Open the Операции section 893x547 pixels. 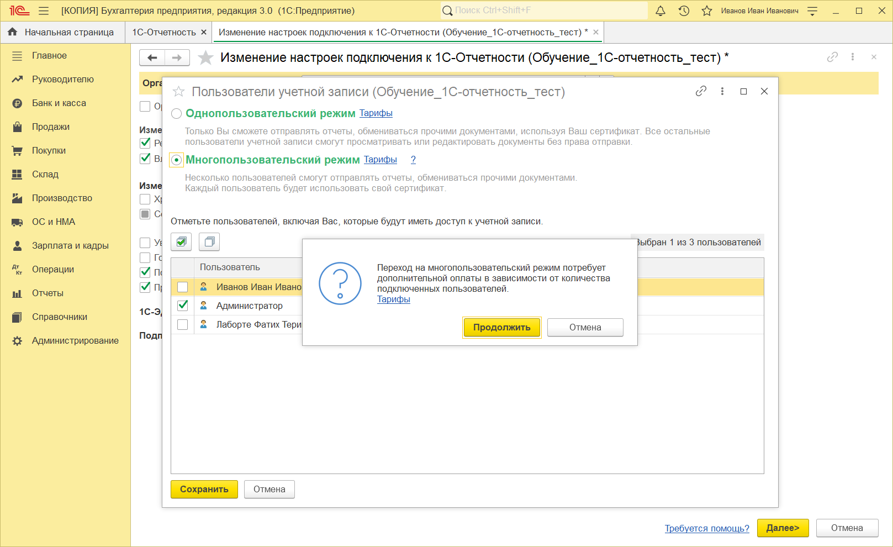coord(53,269)
